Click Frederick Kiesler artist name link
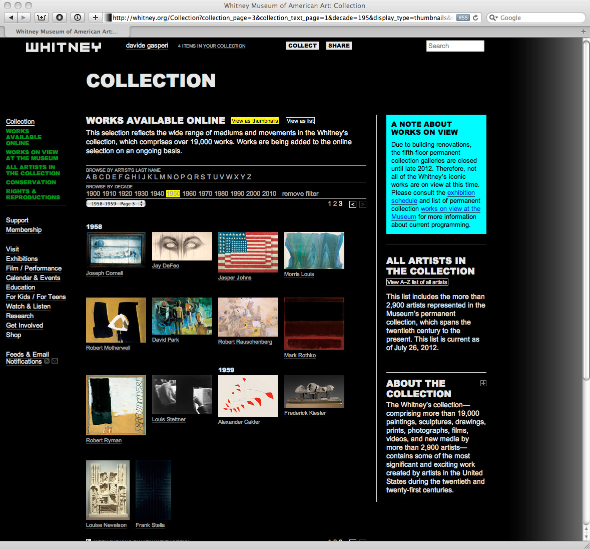 point(305,413)
